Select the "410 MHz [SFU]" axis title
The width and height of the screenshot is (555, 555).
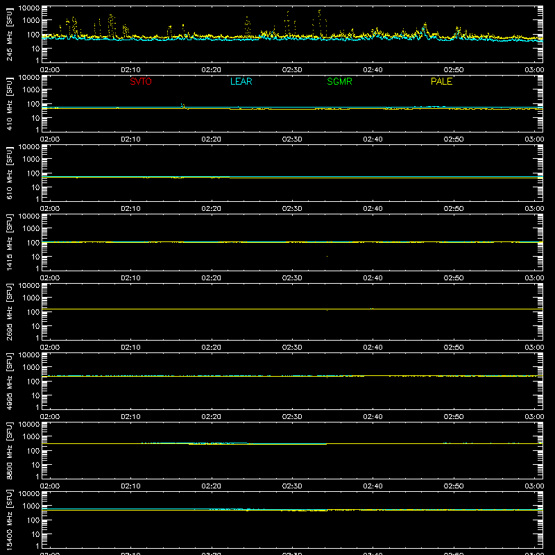tap(10, 103)
